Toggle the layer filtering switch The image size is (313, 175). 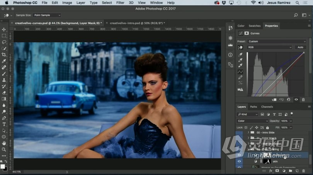tap(292, 114)
